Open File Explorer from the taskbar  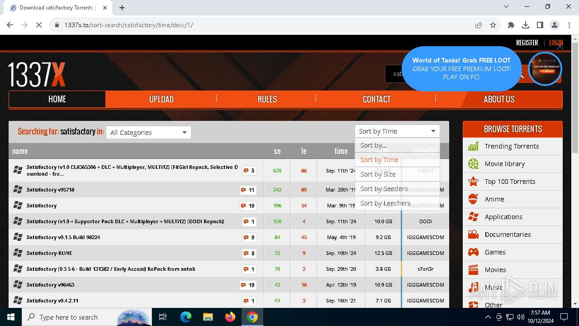208,317
